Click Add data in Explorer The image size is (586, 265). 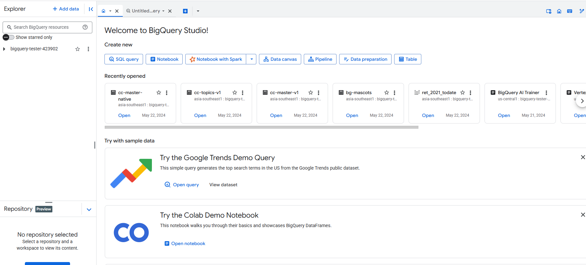pyautogui.click(x=66, y=9)
